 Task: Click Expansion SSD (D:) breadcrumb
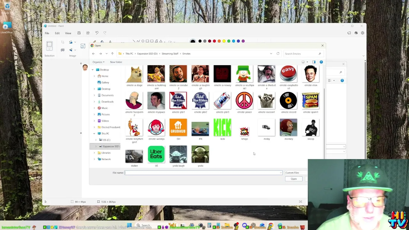coord(147,54)
